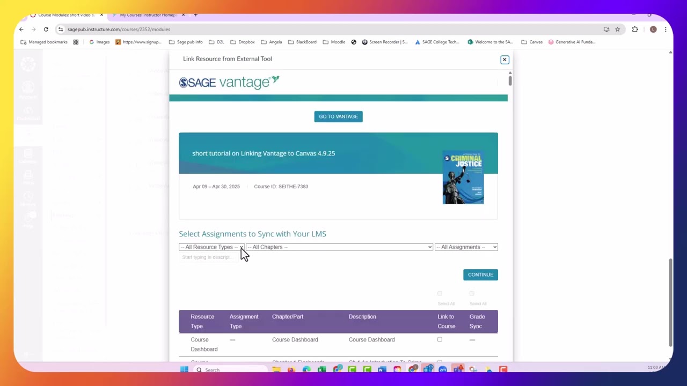Click the short tutorial course title banner
The image size is (687, 386).
click(264, 153)
